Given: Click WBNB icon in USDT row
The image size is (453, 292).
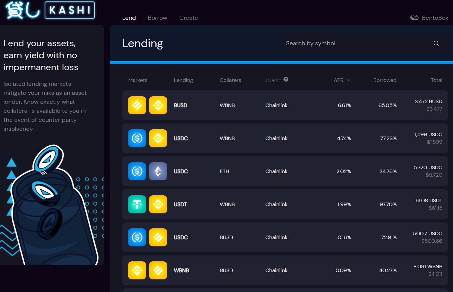Looking at the screenshot, I should (x=158, y=204).
